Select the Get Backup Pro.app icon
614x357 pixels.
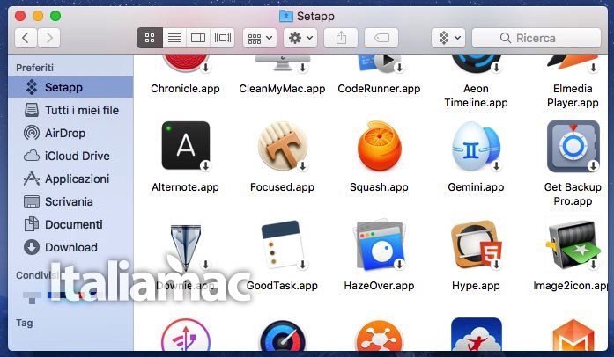[x=573, y=145]
